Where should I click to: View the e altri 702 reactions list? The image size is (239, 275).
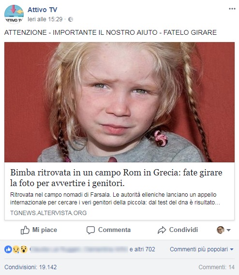coord(142,249)
